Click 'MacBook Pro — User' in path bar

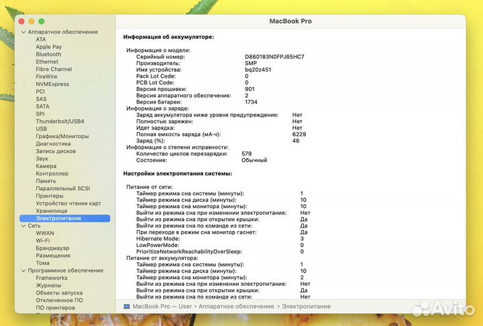[x=162, y=307]
